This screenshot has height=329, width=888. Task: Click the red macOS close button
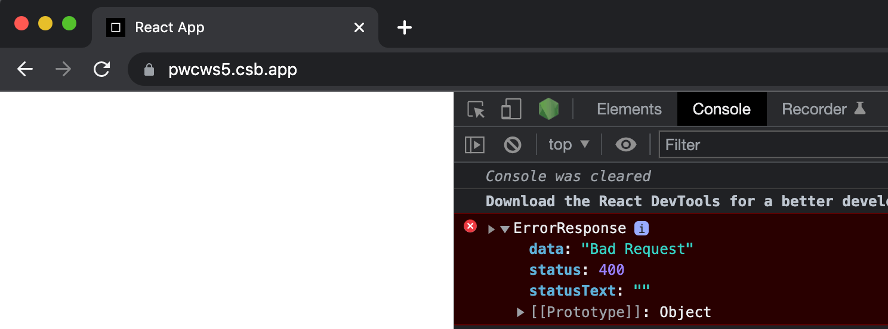click(21, 23)
